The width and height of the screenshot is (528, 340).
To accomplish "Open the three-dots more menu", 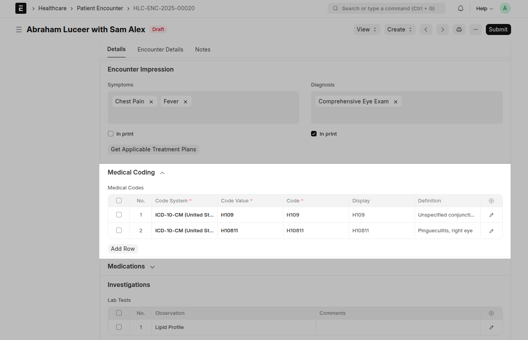I will click(x=476, y=29).
